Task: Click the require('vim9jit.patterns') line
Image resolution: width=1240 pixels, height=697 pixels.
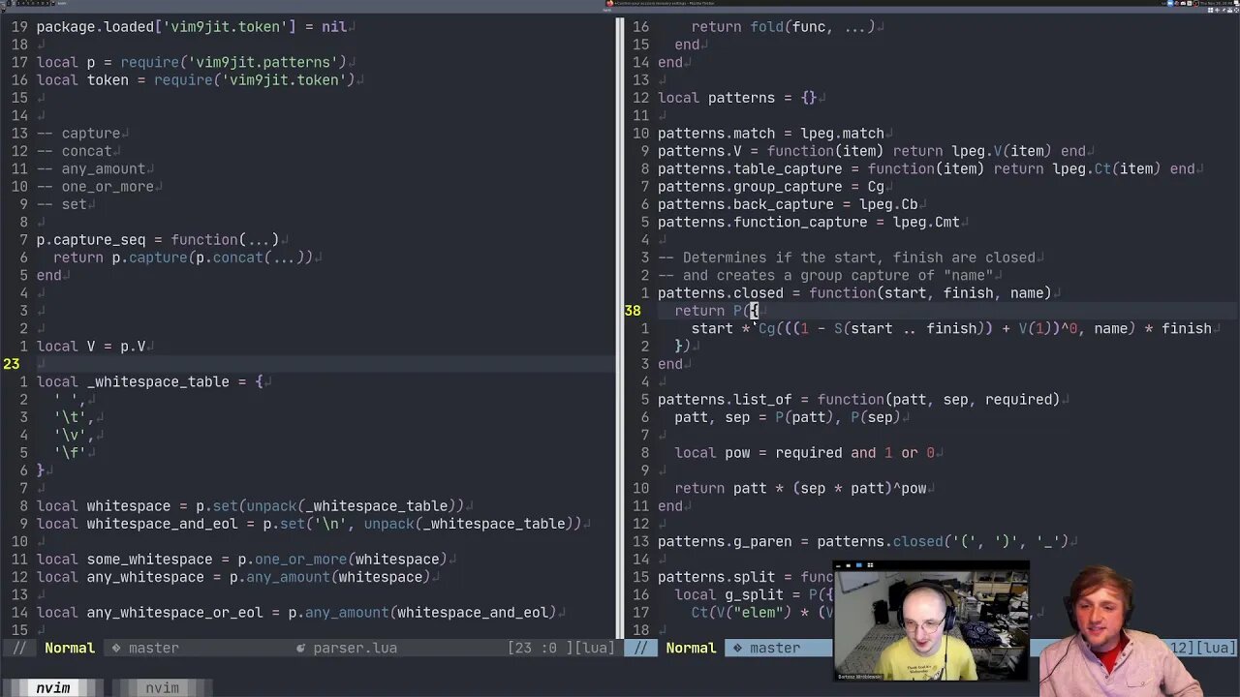Action: click(x=191, y=62)
